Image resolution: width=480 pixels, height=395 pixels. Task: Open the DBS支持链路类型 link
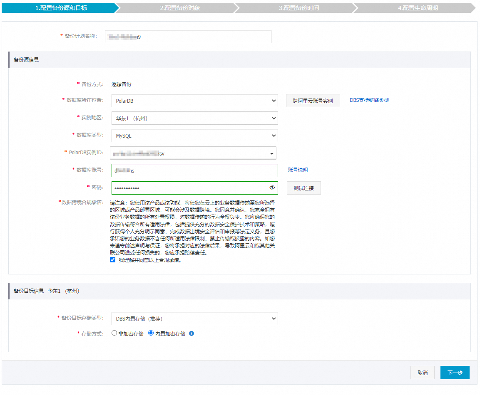[x=369, y=100]
